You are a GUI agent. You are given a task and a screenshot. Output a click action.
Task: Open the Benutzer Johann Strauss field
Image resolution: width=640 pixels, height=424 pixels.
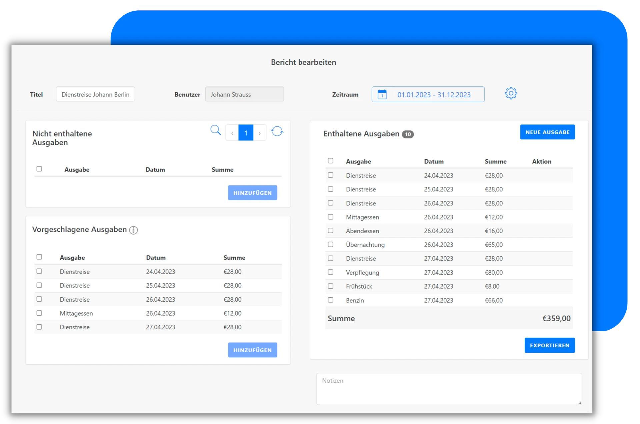[244, 94]
